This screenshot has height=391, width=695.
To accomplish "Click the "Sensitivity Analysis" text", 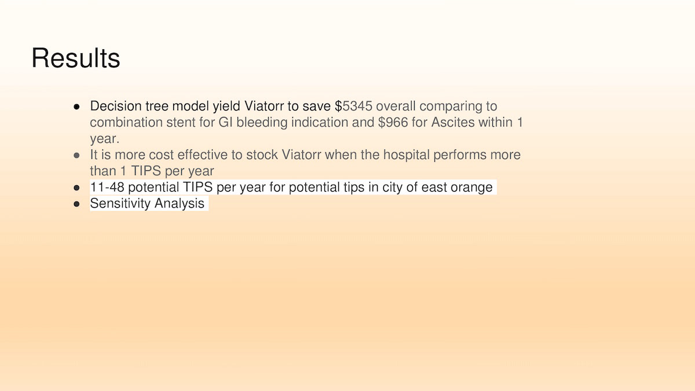I will click(147, 203).
